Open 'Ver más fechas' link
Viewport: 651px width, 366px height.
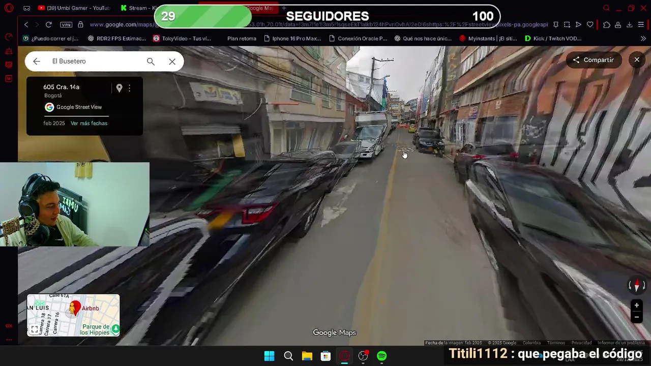[x=89, y=124]
